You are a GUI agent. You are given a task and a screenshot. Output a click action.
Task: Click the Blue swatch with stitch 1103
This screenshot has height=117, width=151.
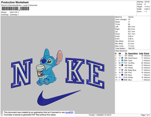tap(122, 75)
